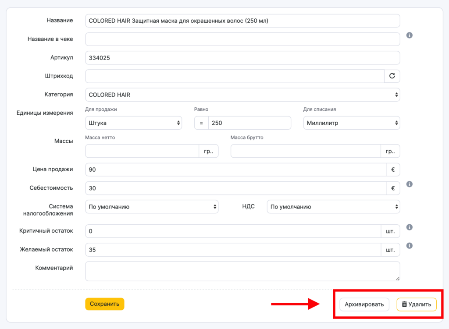Viewport: 449px width, 329px height.
Task: Expand the НДС dropdown
Action: 333,207
